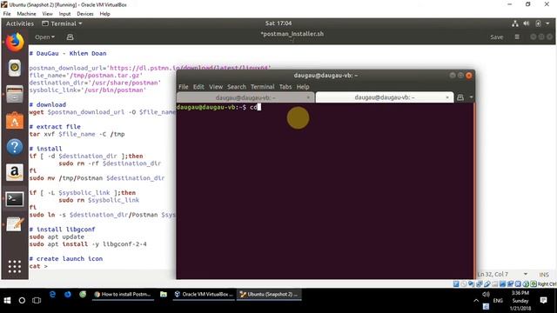The image size is (557, 313).
Task: Click ENG language indicator in Windows tray
Action: tap(498, 300)
